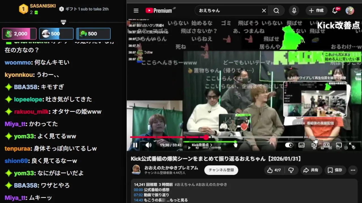The image size is (362, 203).
Task: Switch the player to theater mode
Action: [x=326, y=145]
